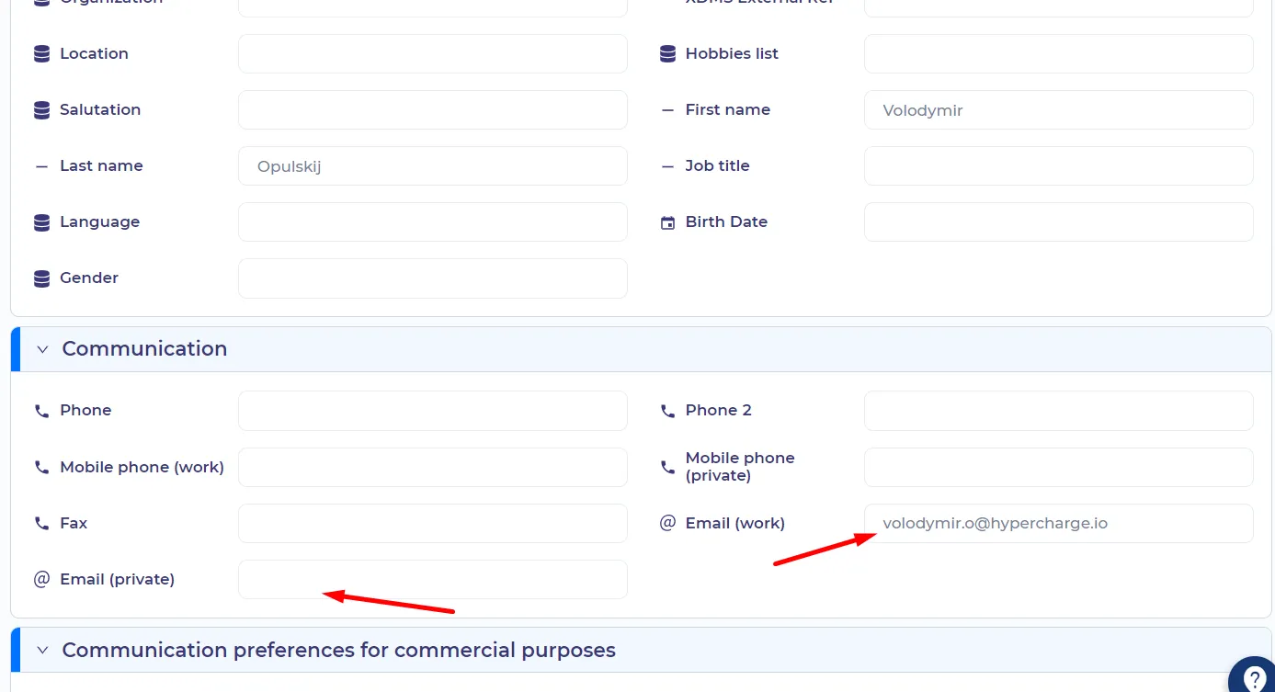Click the dash icon beside Job title
The width and height of the screenshot is (1275, 692).
click(x=667, y=166)
